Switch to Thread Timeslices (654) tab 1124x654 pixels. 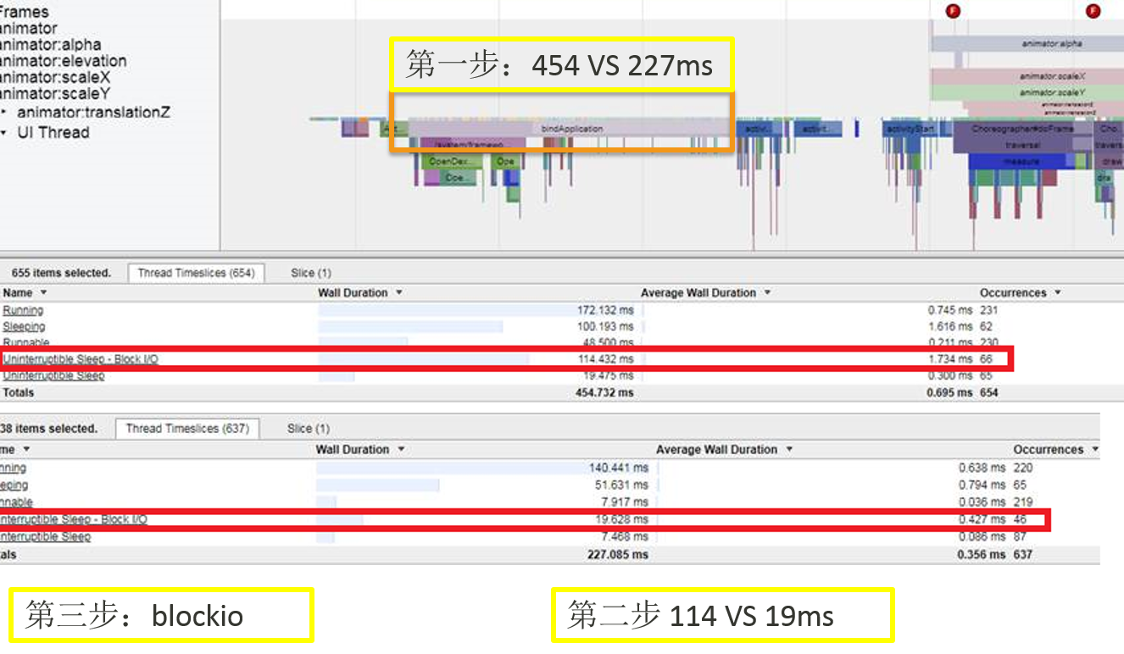tap(196, 273)
